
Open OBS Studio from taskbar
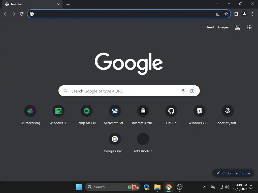click(x=179, y=187)
